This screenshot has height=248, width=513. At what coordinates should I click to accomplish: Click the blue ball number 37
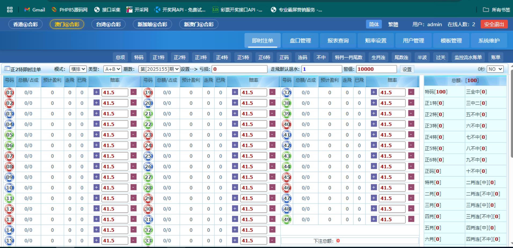pyautogui.click(x=287, y=93)
